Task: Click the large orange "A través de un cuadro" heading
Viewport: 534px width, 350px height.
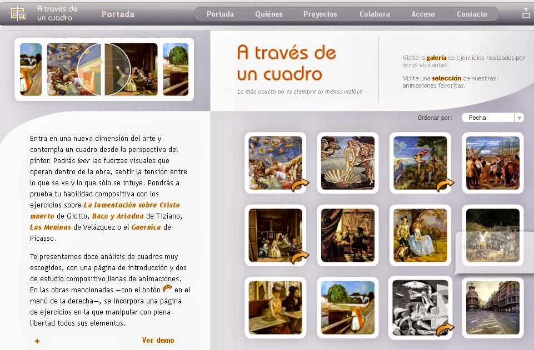Action: (286, 63)
